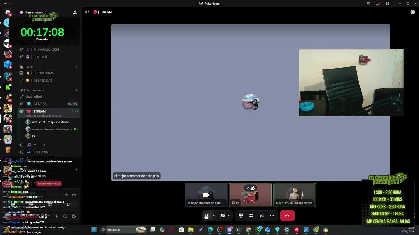The image size is (419, 235).
Task: Turn on the camera
Action: click(x=222, y=216)
